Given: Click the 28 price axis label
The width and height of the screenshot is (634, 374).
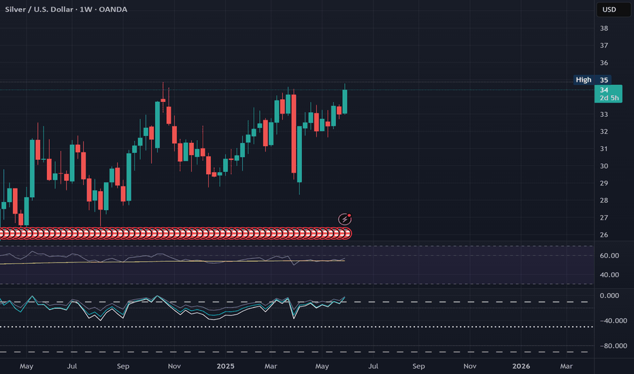Looking at the screenshot, I should click(603, 200).
